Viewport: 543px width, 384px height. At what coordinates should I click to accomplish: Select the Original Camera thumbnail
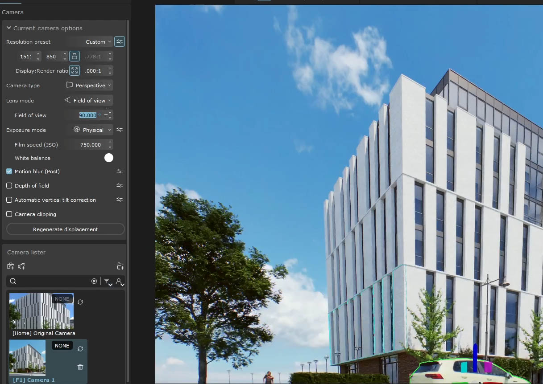[x=41, y=311]
